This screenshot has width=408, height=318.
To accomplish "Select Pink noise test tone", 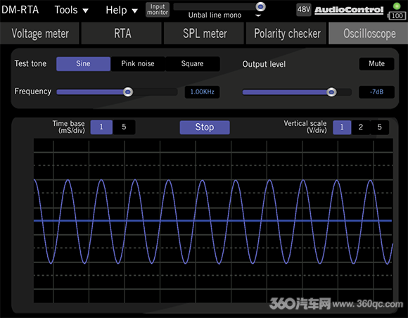I will click(x=138, y=64).
